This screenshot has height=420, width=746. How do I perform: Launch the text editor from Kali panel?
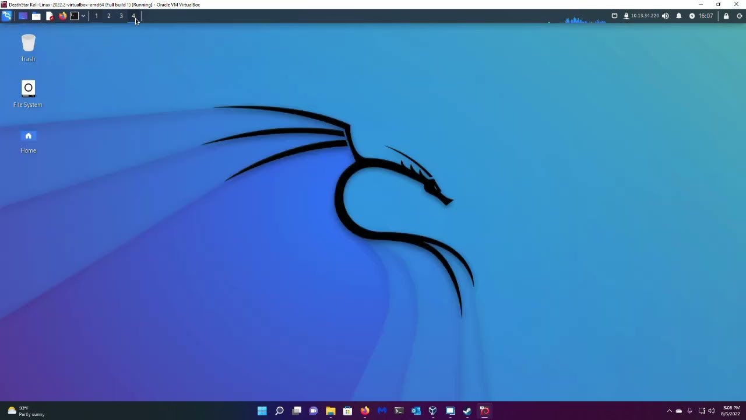pos(50,16)
